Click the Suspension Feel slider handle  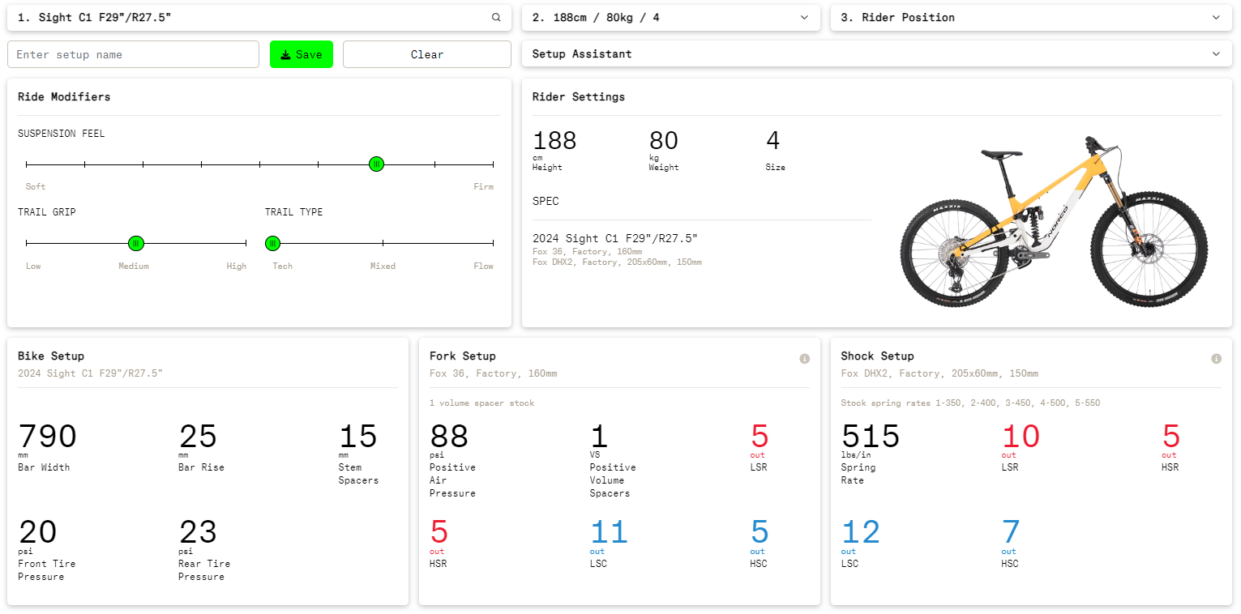376,164
